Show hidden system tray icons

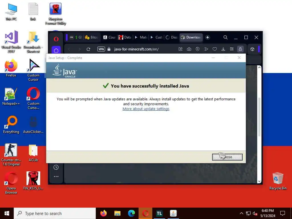tap(241, 213)
